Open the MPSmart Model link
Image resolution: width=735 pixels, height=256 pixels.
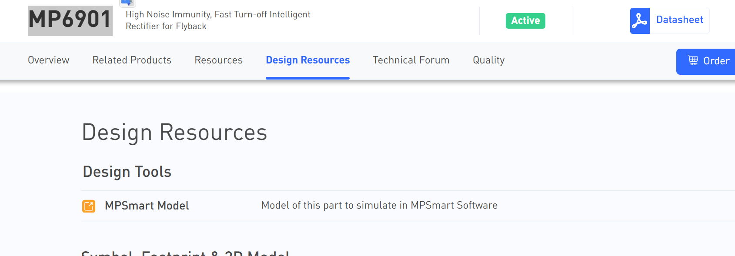tap(147, 206)
